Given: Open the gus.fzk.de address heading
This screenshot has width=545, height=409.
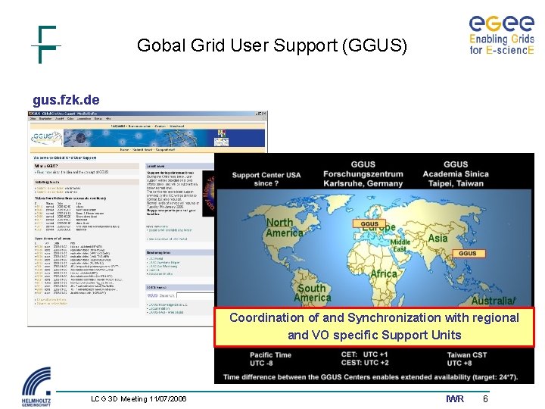Looking at the screenshot, I should 66,100.
